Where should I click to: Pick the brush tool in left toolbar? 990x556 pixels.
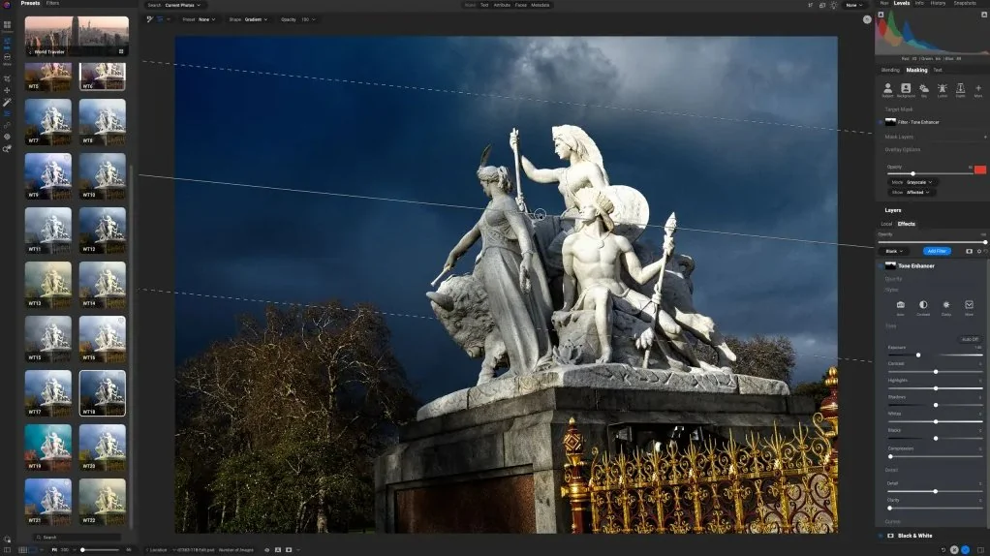pos(7,103)
